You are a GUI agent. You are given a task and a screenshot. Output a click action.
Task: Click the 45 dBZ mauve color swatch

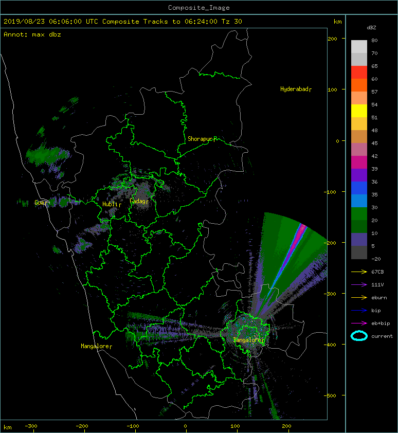(359, 150)
